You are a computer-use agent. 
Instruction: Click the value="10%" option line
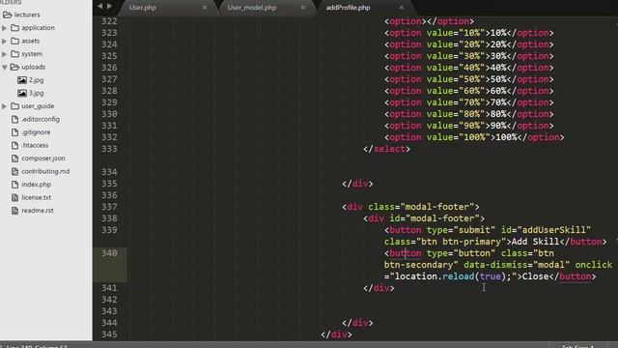tap(469, 33)
